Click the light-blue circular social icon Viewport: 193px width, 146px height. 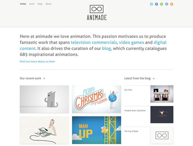[x=167, y=4]
